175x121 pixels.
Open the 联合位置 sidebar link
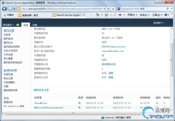[8, 78]
